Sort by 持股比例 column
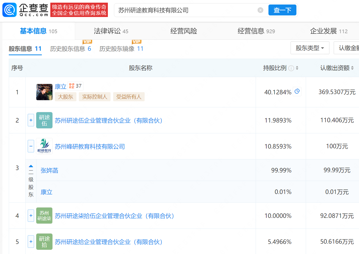 pos(297,68)
